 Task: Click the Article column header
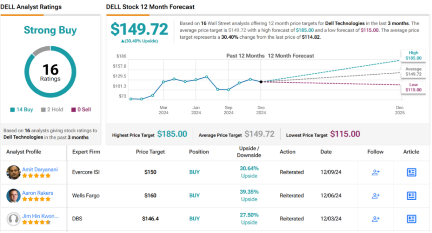pyautogui.click(x=411, y=152)
